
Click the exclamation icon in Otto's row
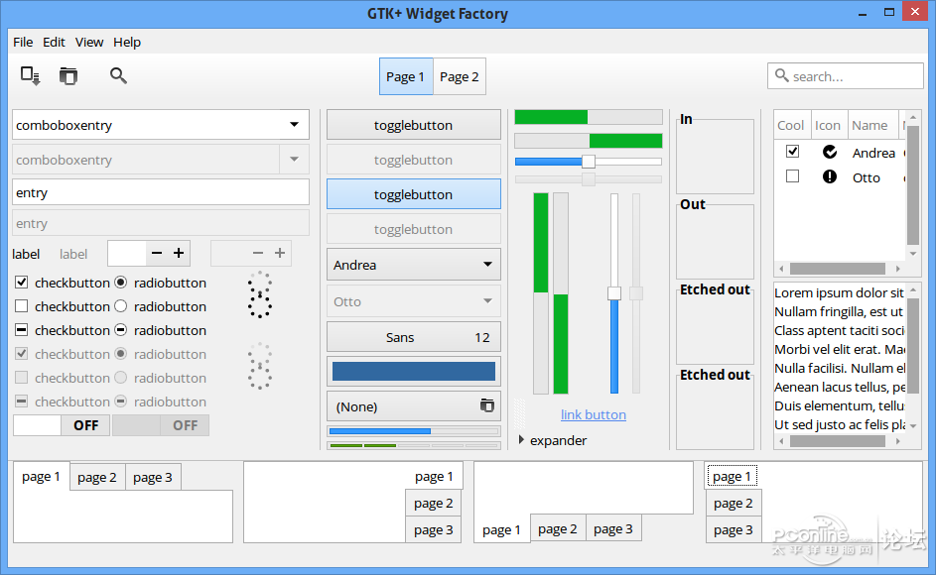click(x=829, y=176)
